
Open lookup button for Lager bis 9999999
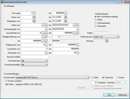click(66, 13)
